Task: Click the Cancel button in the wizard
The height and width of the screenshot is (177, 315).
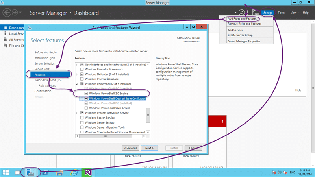Action: (193, 148)
